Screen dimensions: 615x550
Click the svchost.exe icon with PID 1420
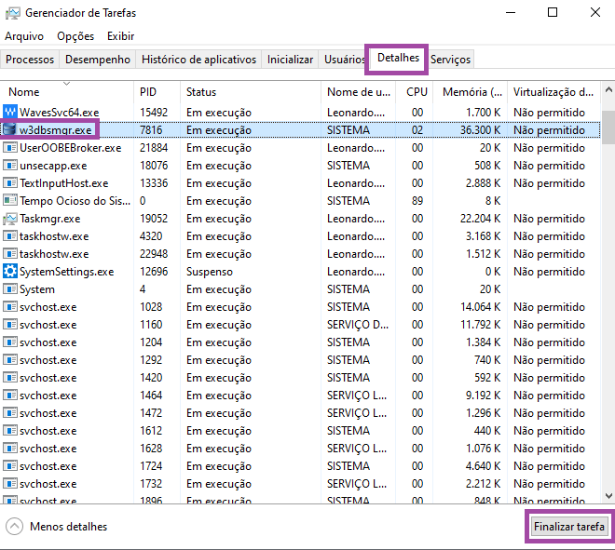10,377
